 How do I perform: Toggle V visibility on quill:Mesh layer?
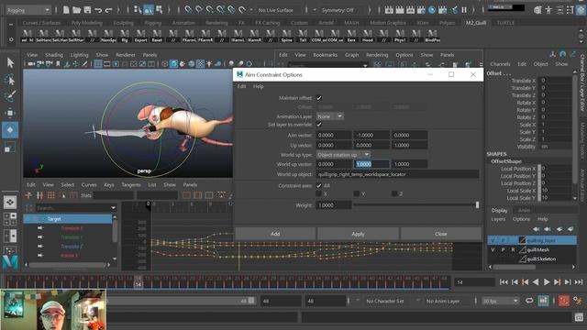[493, 249]
